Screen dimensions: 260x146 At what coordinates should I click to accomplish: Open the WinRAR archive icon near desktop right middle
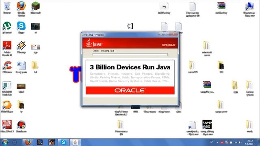coord(207,85)
